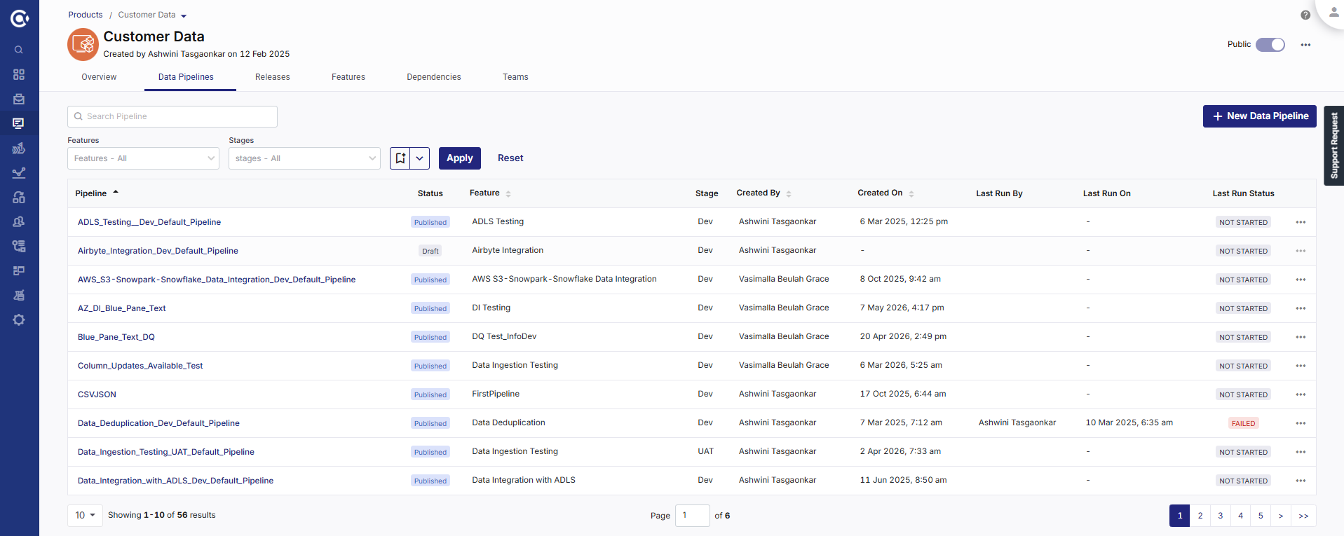Click the save filter bookmark icon
The width and height of the screenshot is (1344, 536).
(x=400, y=158)
